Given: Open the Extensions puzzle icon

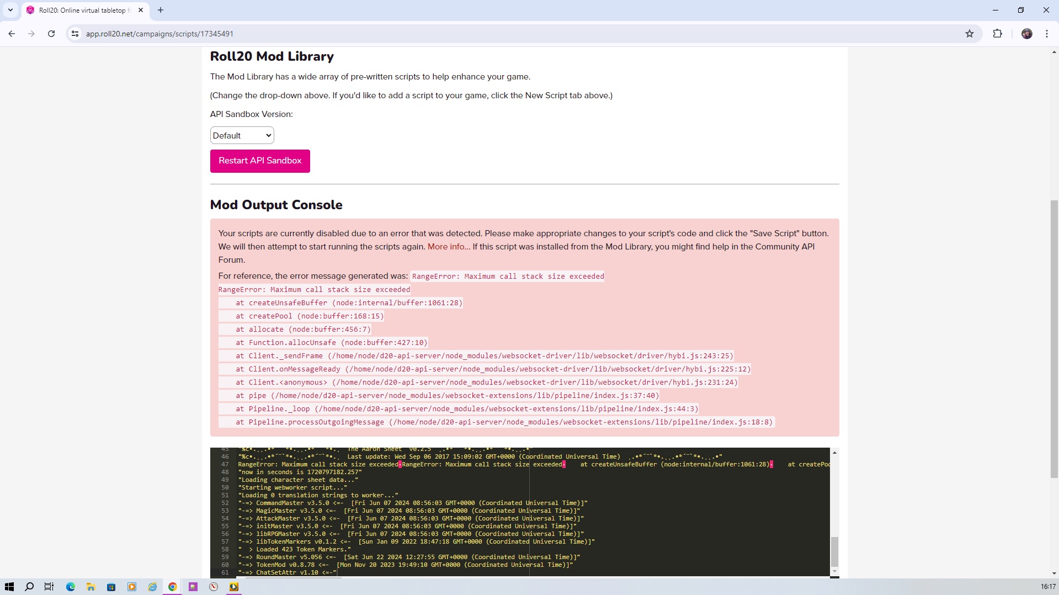Looking at the screenshot, I should coord(997,34).
